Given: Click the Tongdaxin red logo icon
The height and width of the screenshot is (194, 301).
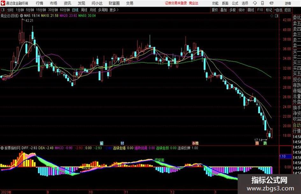Looking at the screenshot, I should click(x=3, y=3).
